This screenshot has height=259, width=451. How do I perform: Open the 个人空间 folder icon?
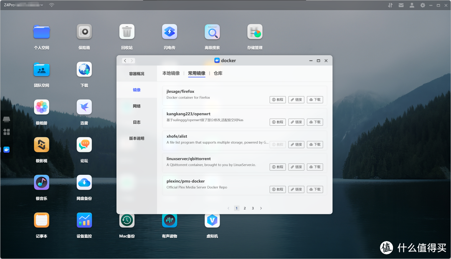click(41, 32)
